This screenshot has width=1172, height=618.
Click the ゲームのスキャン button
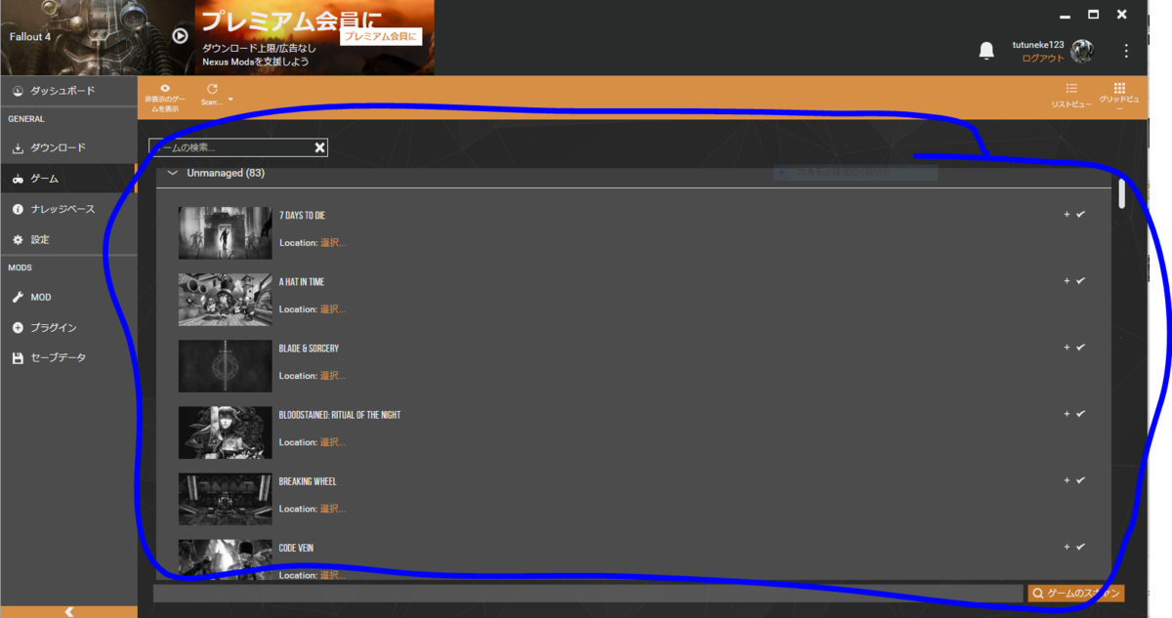pos(1076,594)
